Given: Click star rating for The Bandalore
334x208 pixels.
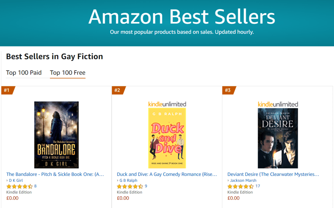Looking at the screenshot, I should coord(20,186).
